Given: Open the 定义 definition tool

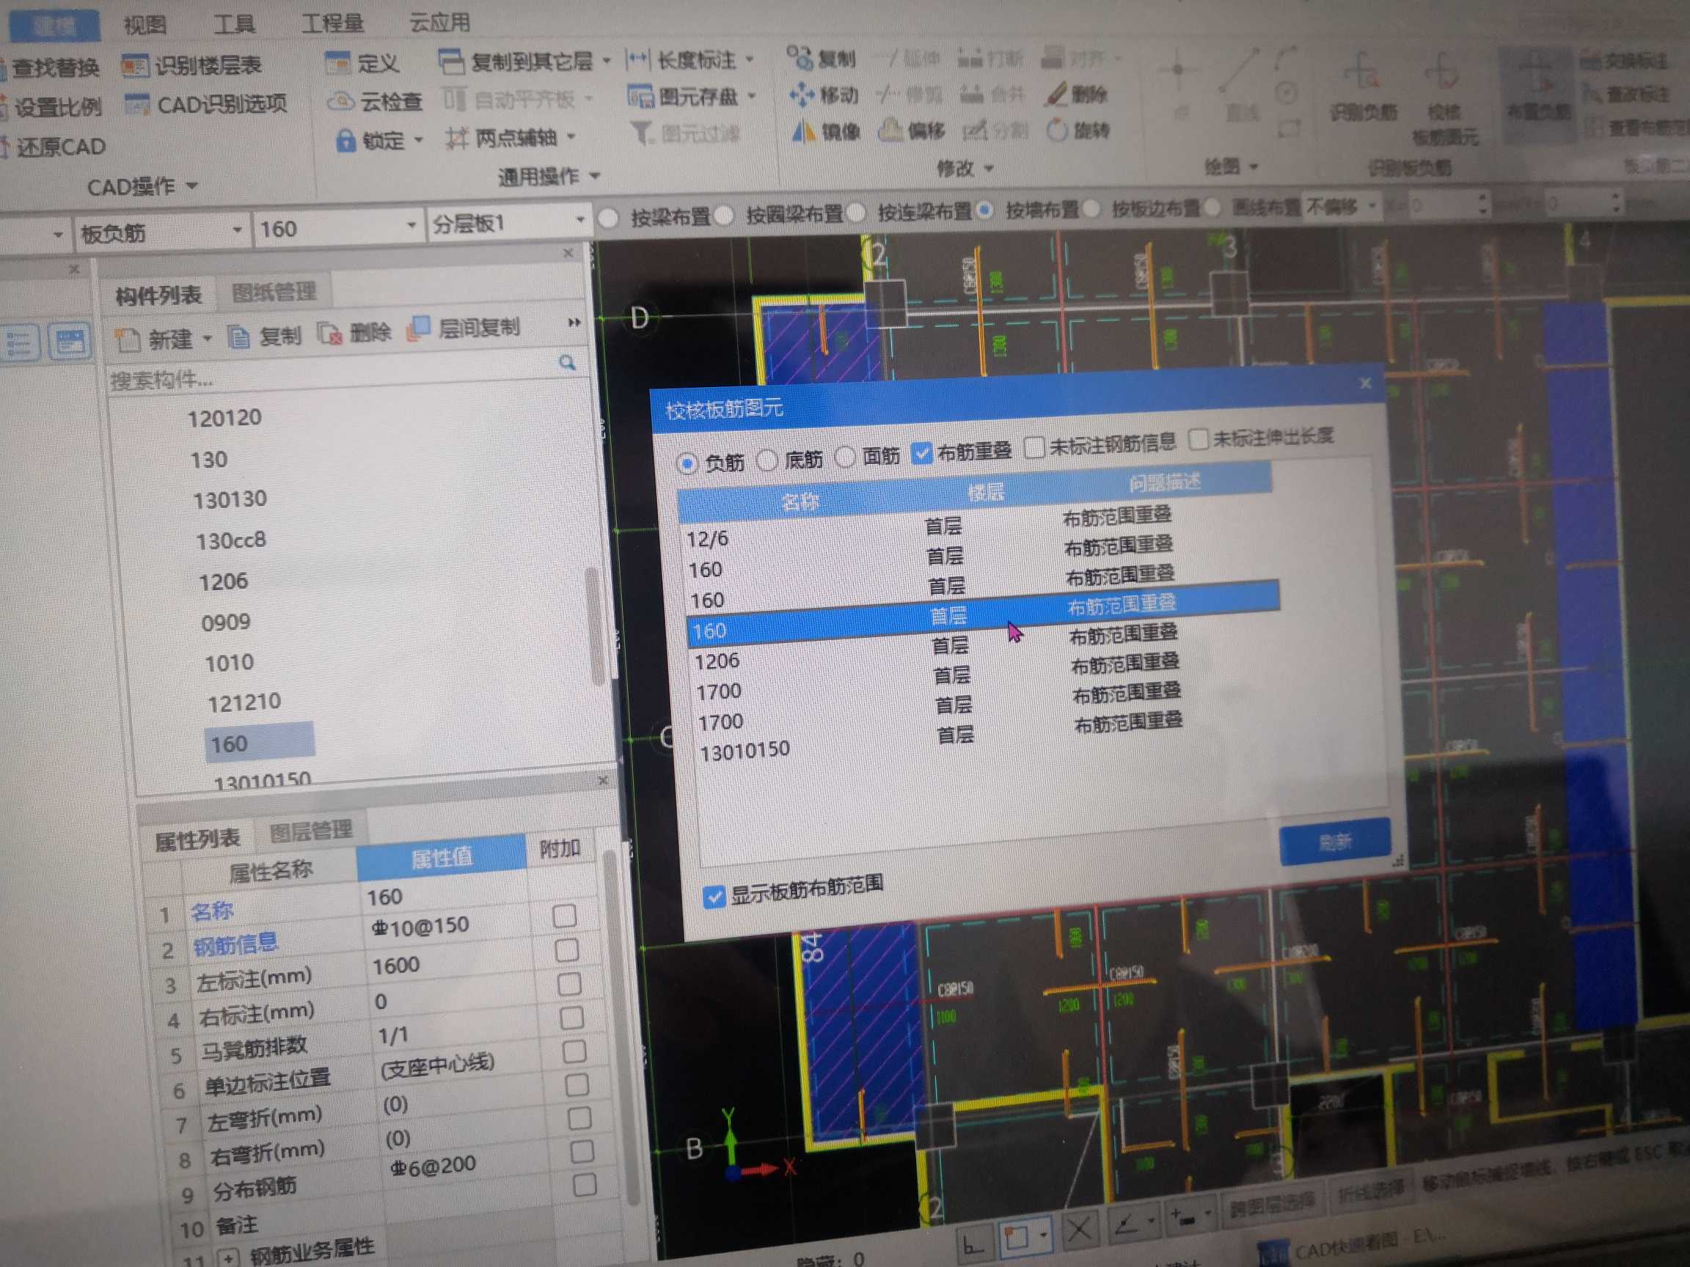Looking at the screenshot, I should pos(362,62).
